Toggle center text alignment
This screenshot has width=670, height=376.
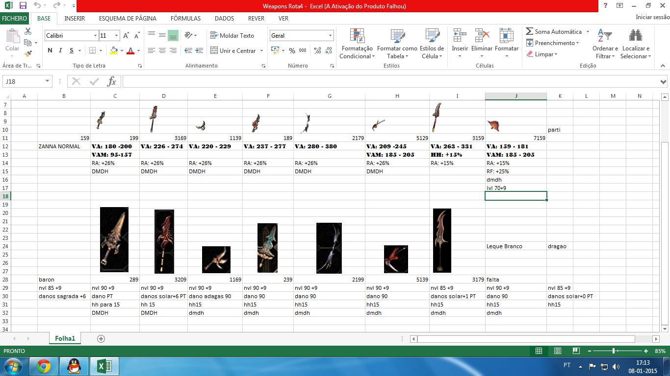pos(162,50)
